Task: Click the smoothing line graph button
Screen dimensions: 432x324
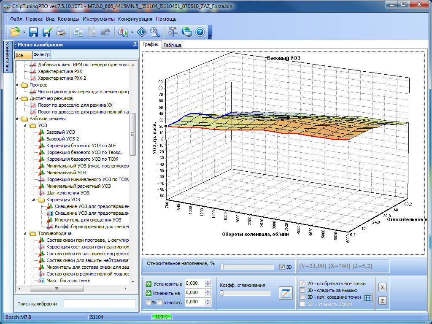Action: coord(286,293)
